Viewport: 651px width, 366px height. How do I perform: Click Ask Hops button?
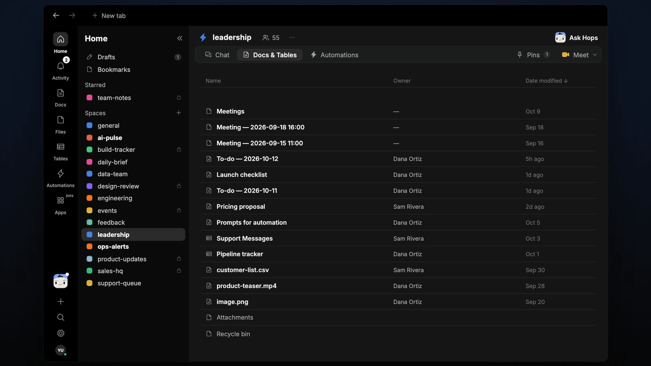tap(576, 38)
